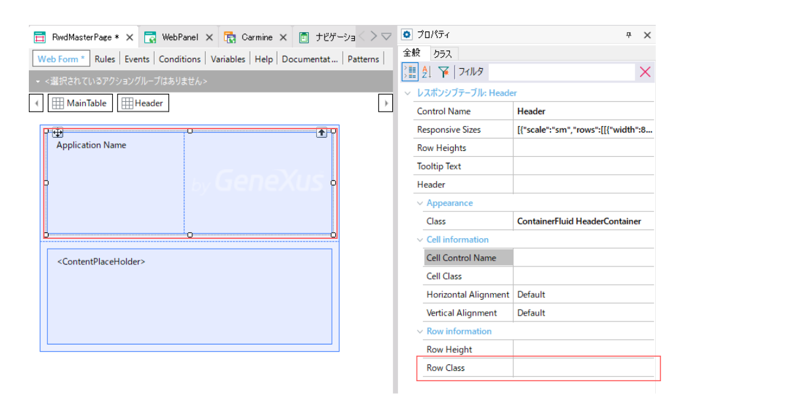
Task: Click the breadcrumb right arrow button
Action: tap(386, 103)
